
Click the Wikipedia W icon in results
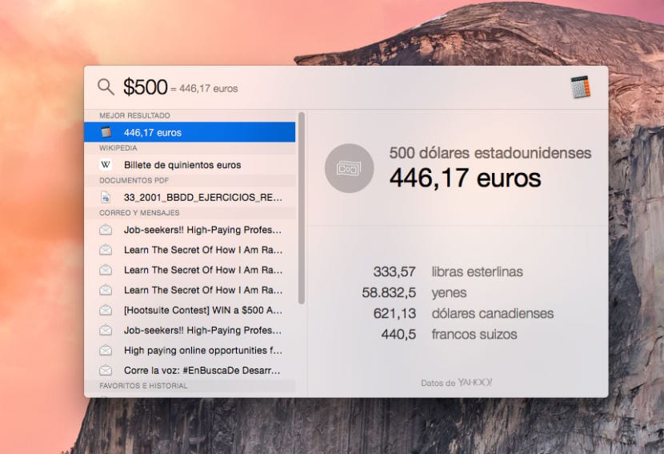[106, 165]
